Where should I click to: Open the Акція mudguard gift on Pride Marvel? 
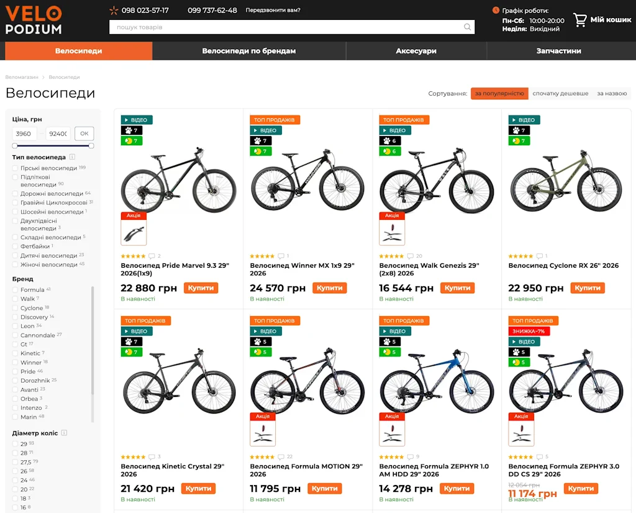click(x=134, y=229)
